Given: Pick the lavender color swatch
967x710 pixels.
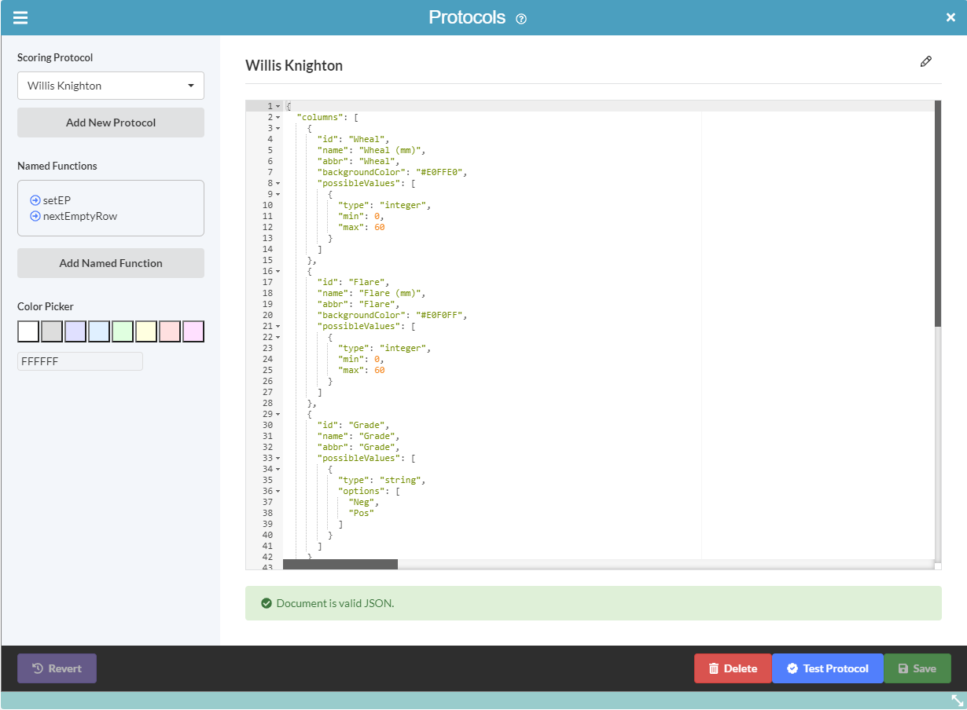Looking at the screenshot, I should pos(75,331).
